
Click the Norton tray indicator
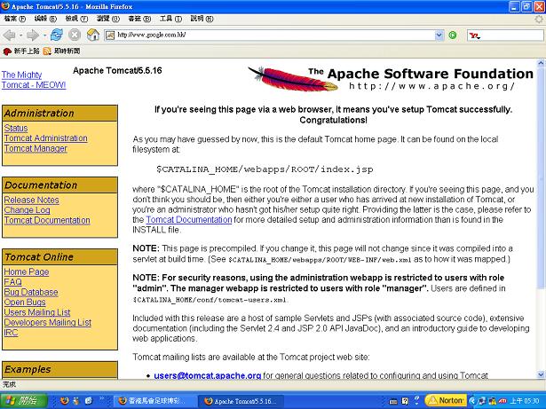point(446,400)
